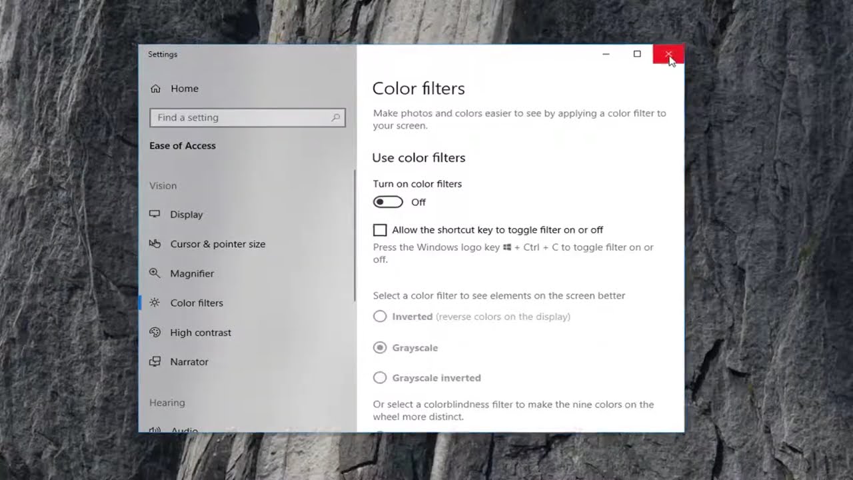This screenshot has height=480, width=853.
Task: Click the Use color filters subheading
Action: coord(419,158)
